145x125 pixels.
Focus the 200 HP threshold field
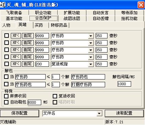coord(42,64)
